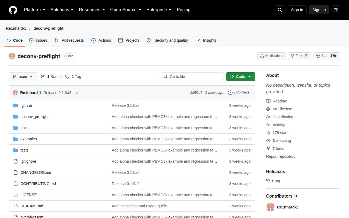Expand the Resources menu
Image resolution: width=349 pixels, height=218 pixels.
tap(92, 10)
